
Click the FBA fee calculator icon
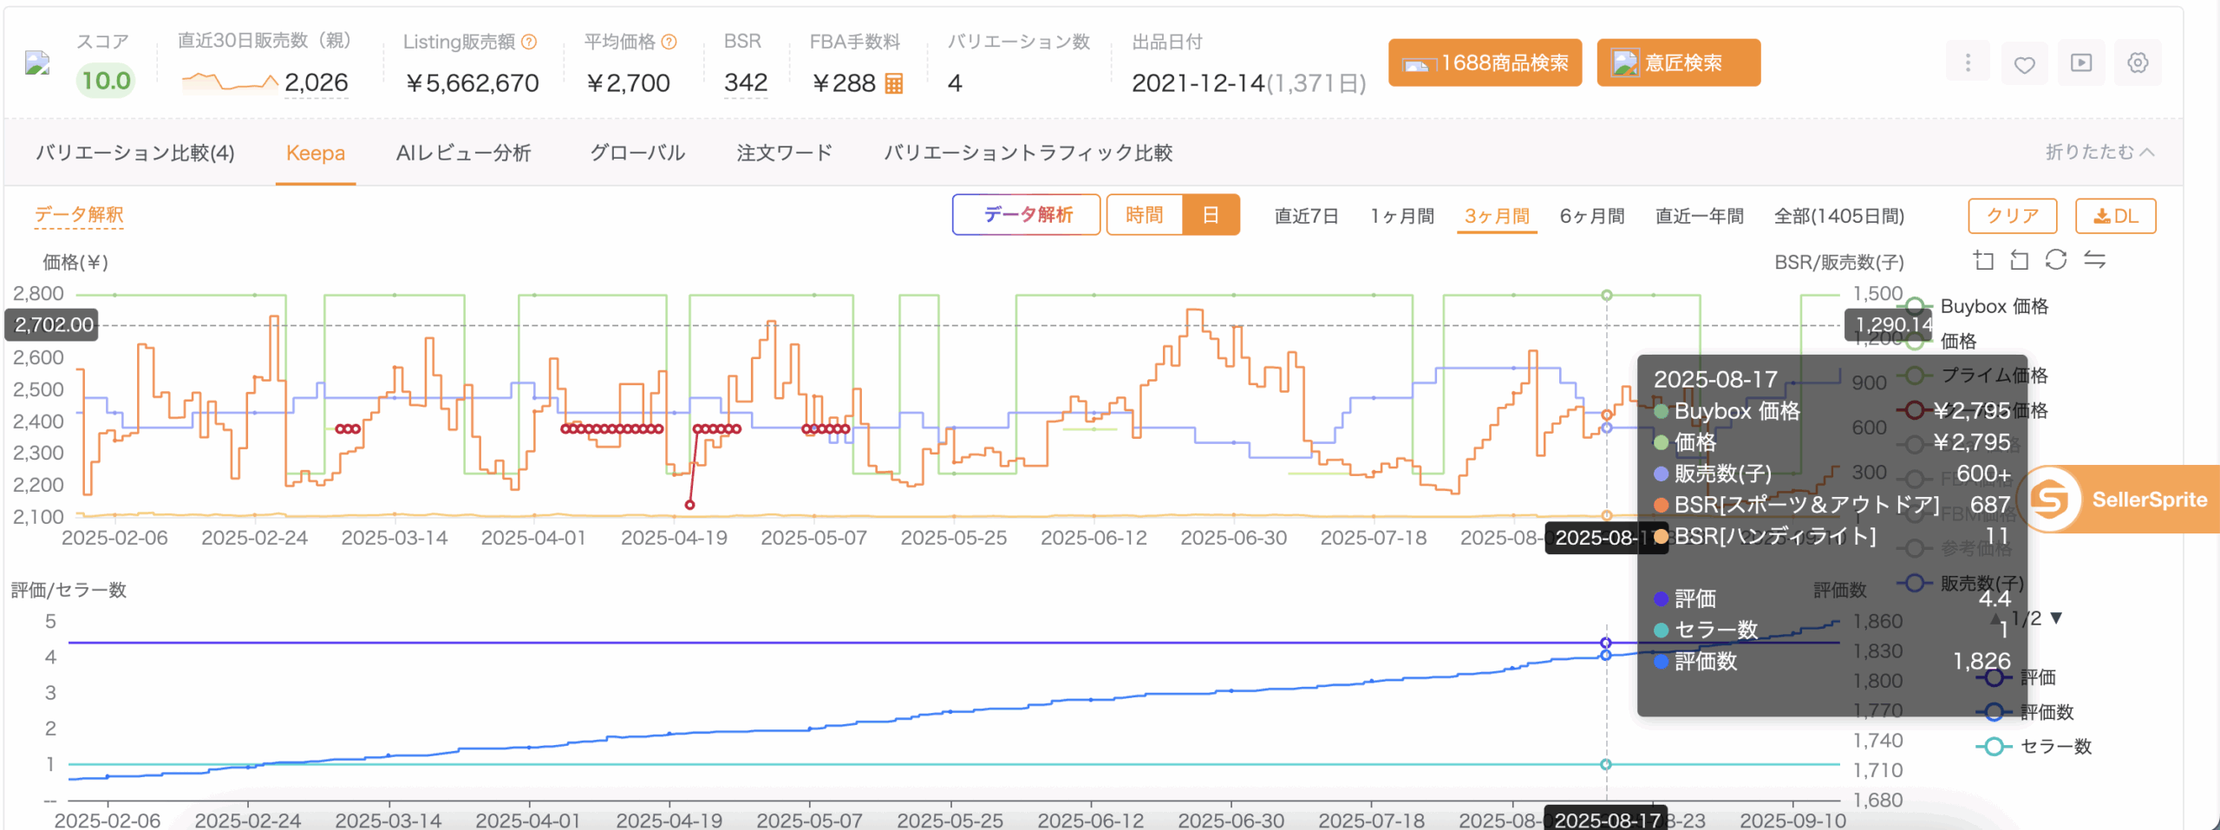tap(893, 83)
